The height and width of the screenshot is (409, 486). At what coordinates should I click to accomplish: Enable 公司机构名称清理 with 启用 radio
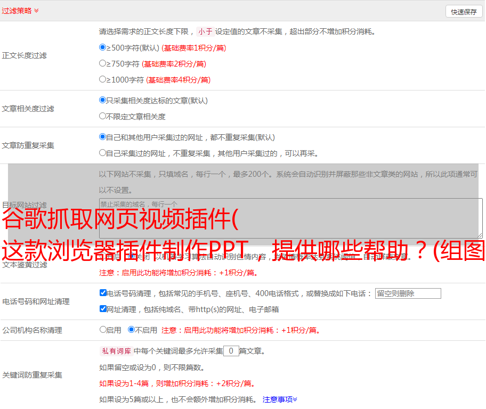click(x=103, y=330)
